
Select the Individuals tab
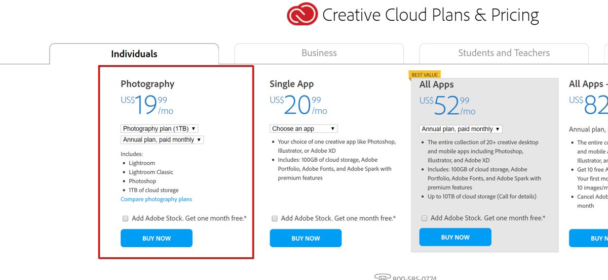[x=134, y=54]
